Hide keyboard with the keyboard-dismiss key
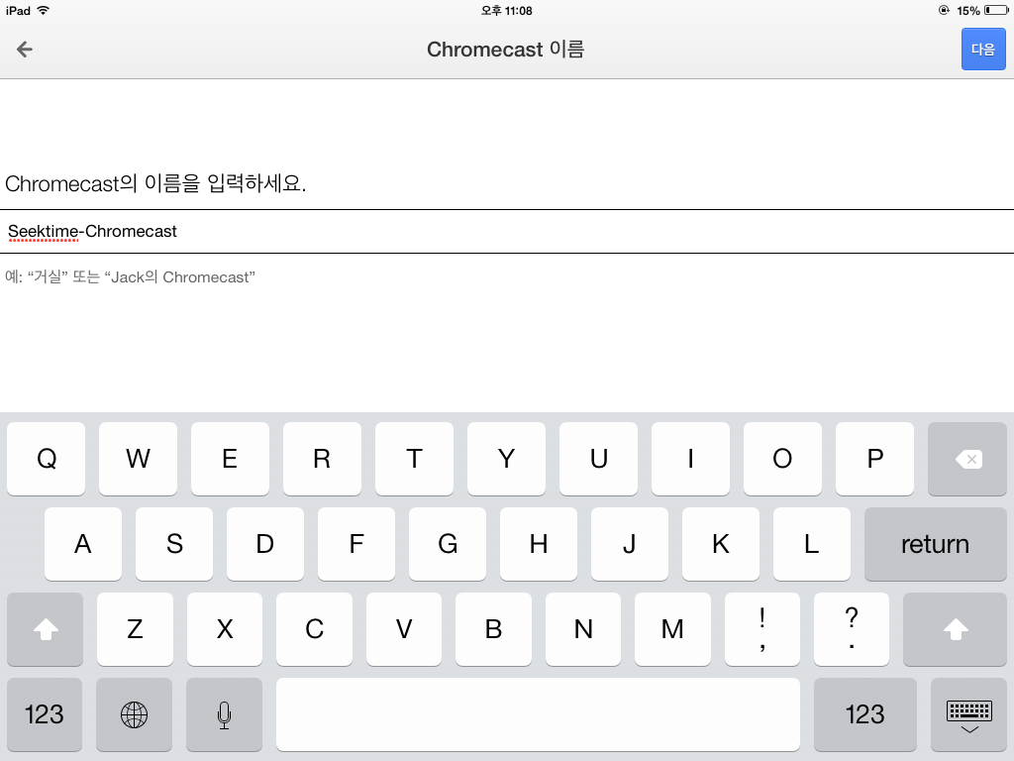1014x761 pixels. [x=968, y=714]
